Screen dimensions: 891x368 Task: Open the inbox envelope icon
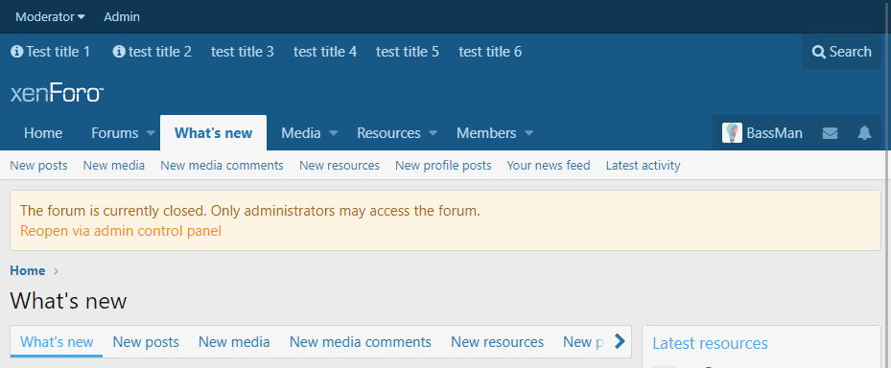pos(831,133)
